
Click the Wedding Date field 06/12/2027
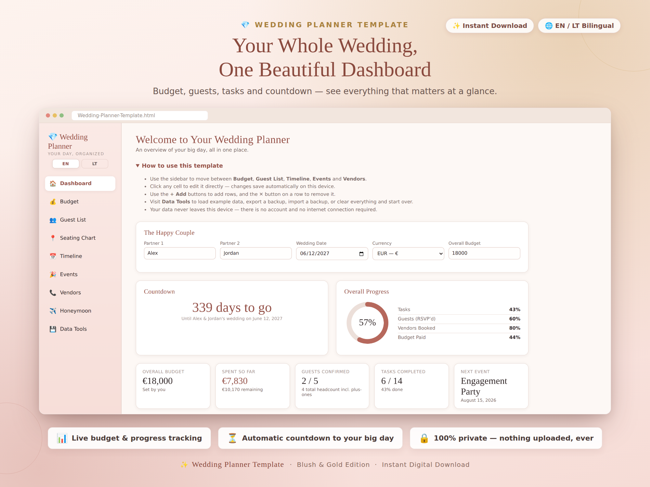click(x=332, y=254)
